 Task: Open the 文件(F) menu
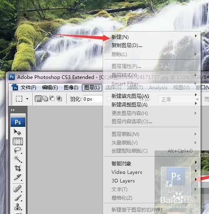tap(28, 88)
